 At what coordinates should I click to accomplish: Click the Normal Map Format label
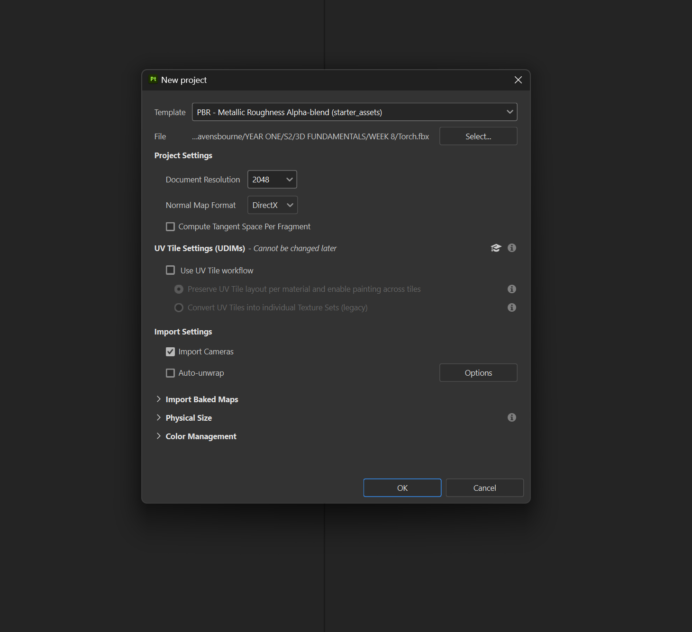pos(200,205)
